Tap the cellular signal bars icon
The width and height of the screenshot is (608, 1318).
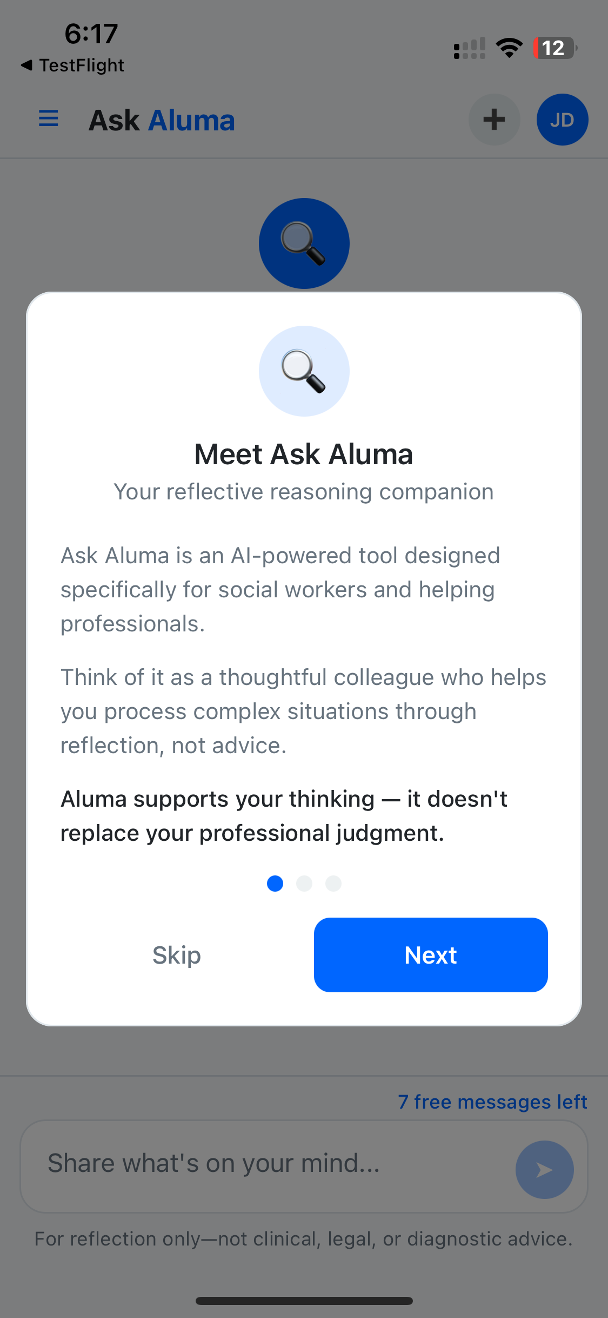[x=469, y=48]
